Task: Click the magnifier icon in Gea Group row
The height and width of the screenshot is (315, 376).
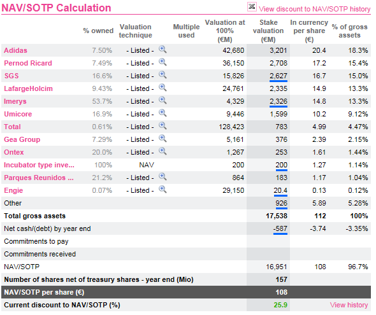Action: [163, 139]
